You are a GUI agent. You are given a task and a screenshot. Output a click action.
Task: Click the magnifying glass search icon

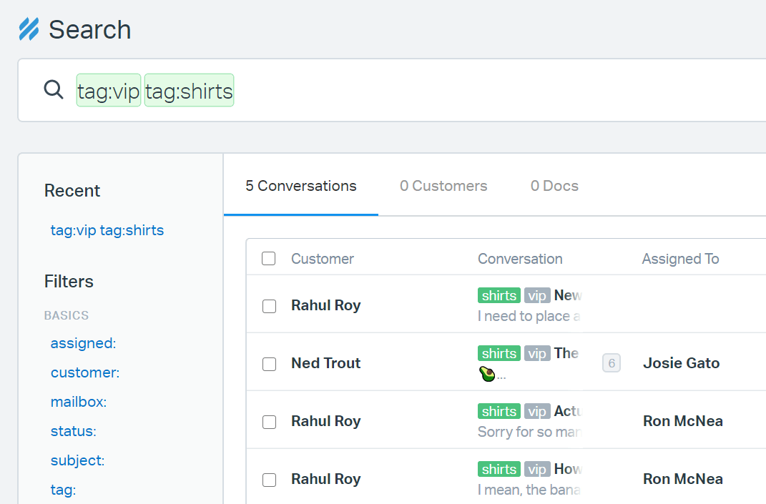pyautogui.click(x=54, y=90)
